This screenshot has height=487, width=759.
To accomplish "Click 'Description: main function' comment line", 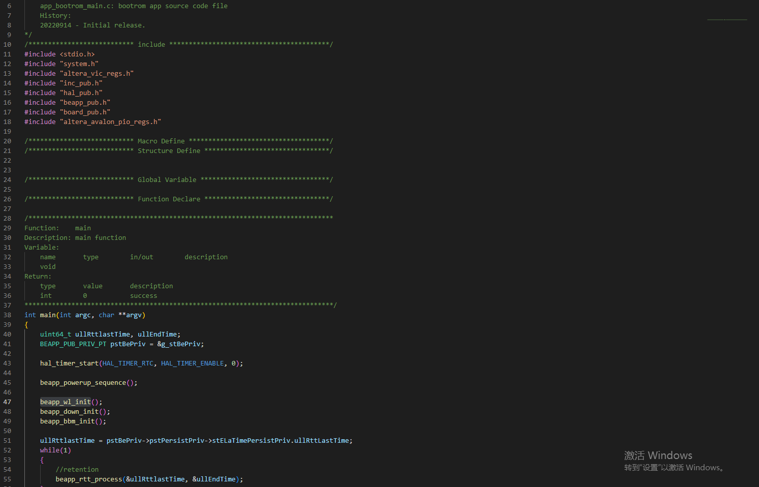I will (x=75, y=238).
